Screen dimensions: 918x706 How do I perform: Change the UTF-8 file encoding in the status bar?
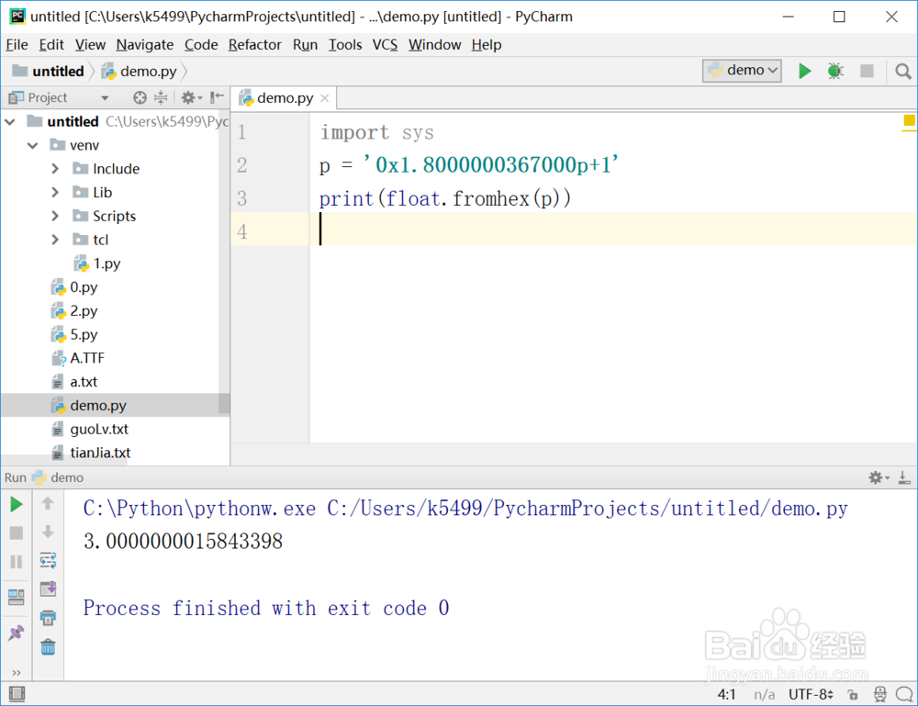tap(811, 695)
